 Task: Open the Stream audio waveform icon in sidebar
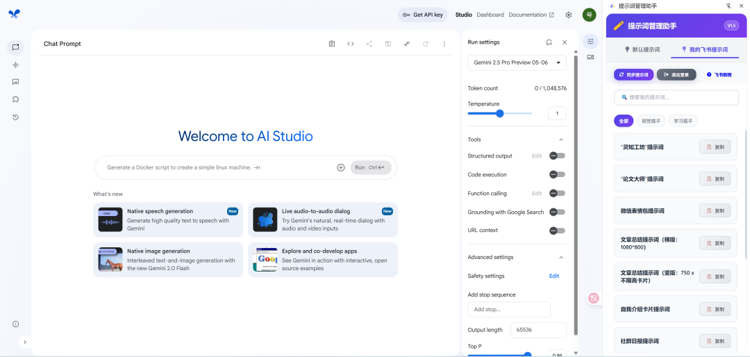(15, 65)
